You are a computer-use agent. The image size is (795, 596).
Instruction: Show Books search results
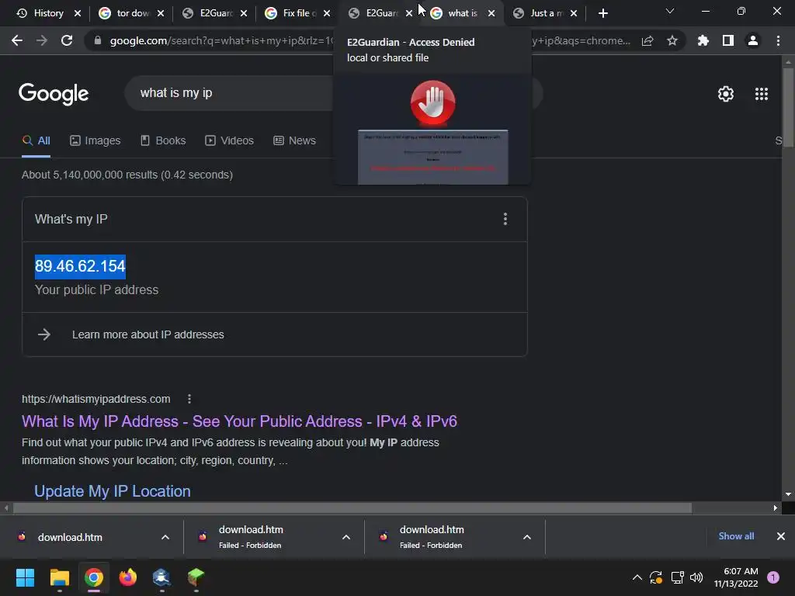pyautogui.click(x=163, y=140)
